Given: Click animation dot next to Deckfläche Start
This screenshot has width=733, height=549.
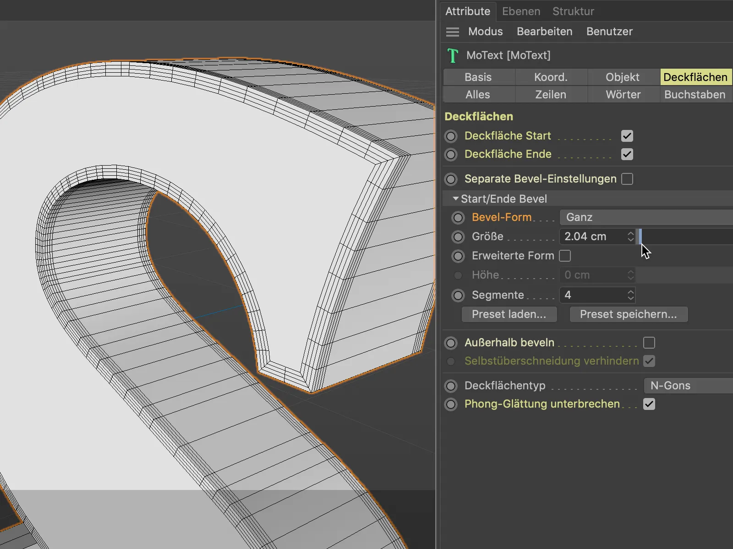Looking at the screenshot, I should (x=451, y=136).
